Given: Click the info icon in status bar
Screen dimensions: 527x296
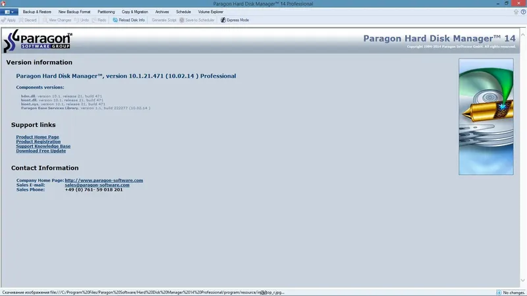Looking at the screenshot, I should [x=499, y=293].
